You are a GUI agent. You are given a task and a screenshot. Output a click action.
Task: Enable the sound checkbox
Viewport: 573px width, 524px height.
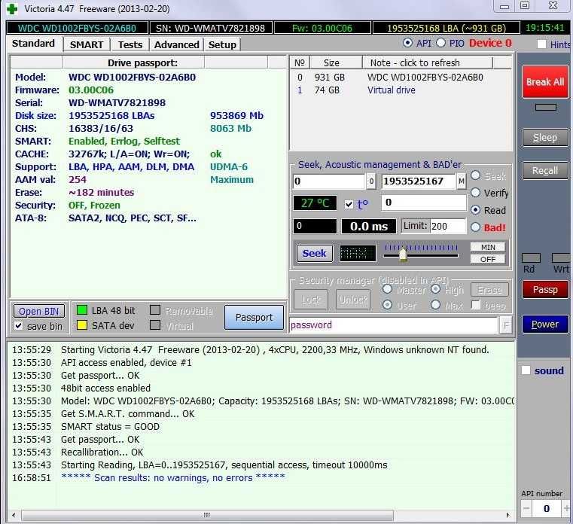pyautogui.click(x=526, y=370)
